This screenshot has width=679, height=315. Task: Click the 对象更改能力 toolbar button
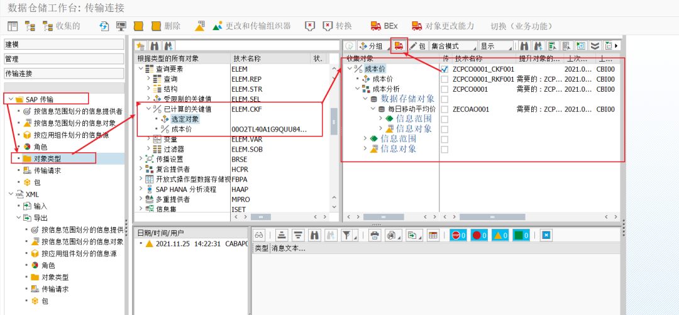(443, 26)
